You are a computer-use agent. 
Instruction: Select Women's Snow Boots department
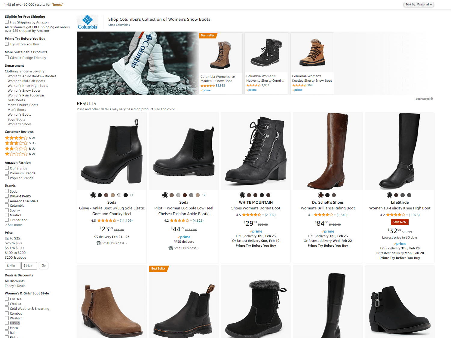(24, 90)
